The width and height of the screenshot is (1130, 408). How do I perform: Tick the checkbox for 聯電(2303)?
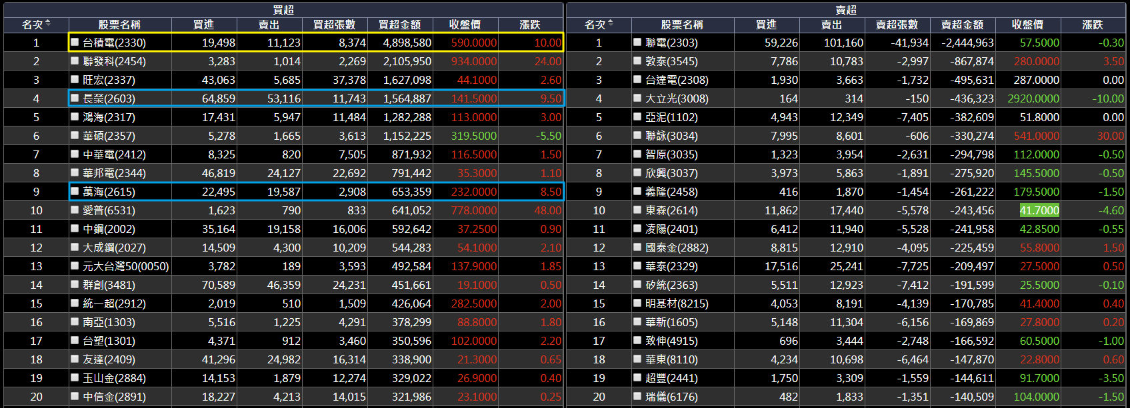(638, 42)
